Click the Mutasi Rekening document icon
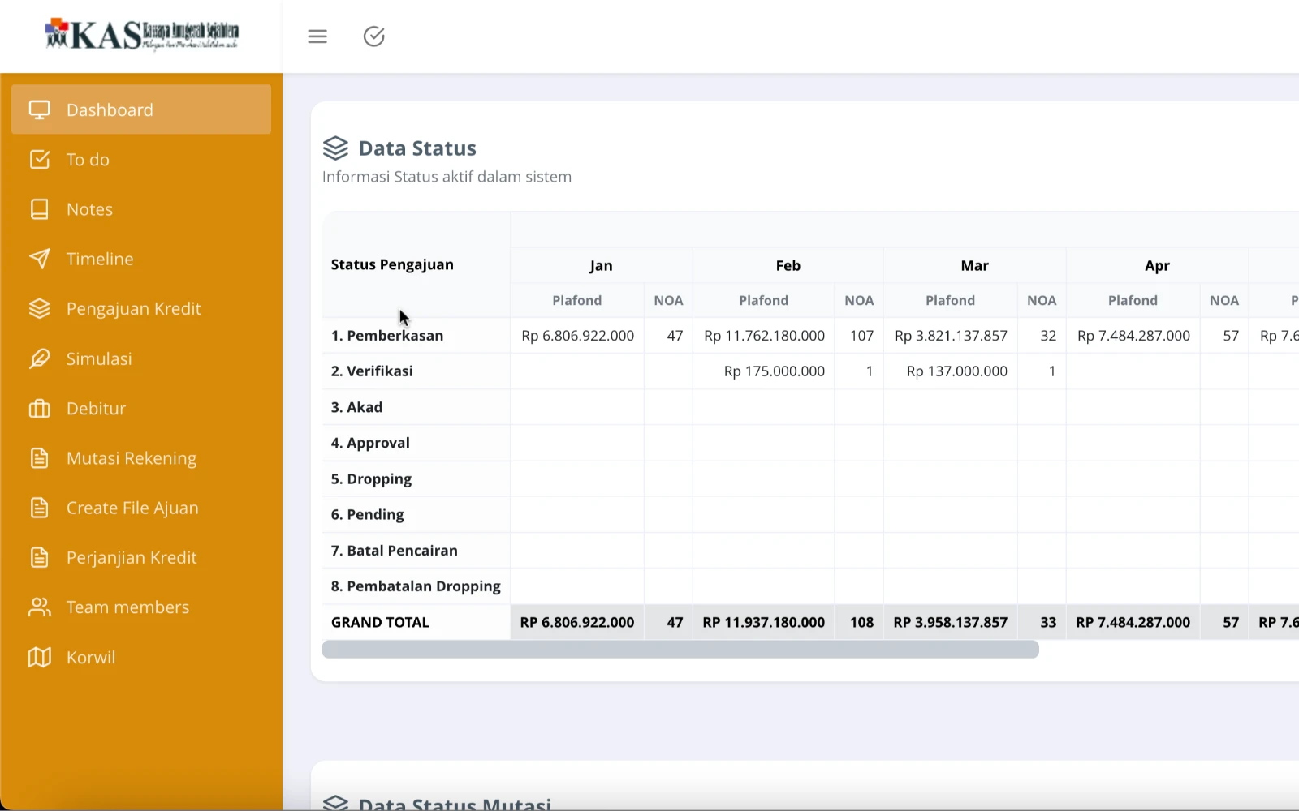This screenshot has width=1299, height=811. point(40,458)
